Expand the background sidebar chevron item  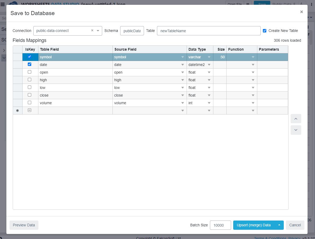click(x=4, y=50)
